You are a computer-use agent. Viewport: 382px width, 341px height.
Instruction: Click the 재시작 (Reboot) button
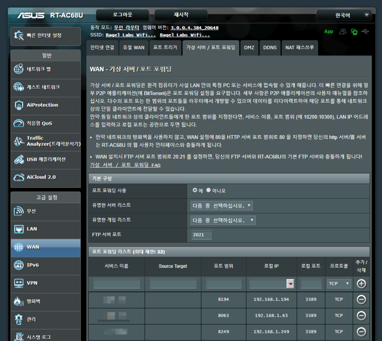click(x=181, y=15)
